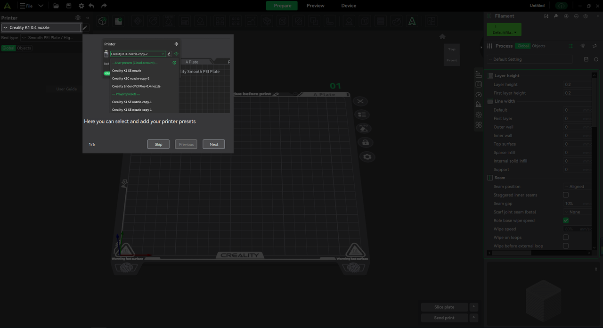603x328 pixels.
Task: Click the Outer wall line width field
Action: (x=577, y=127)
